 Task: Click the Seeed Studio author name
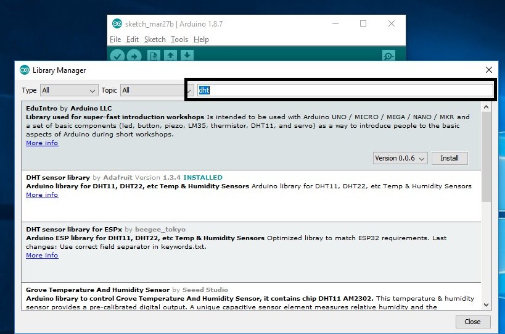pyautogui.click(x=205, y=290)
